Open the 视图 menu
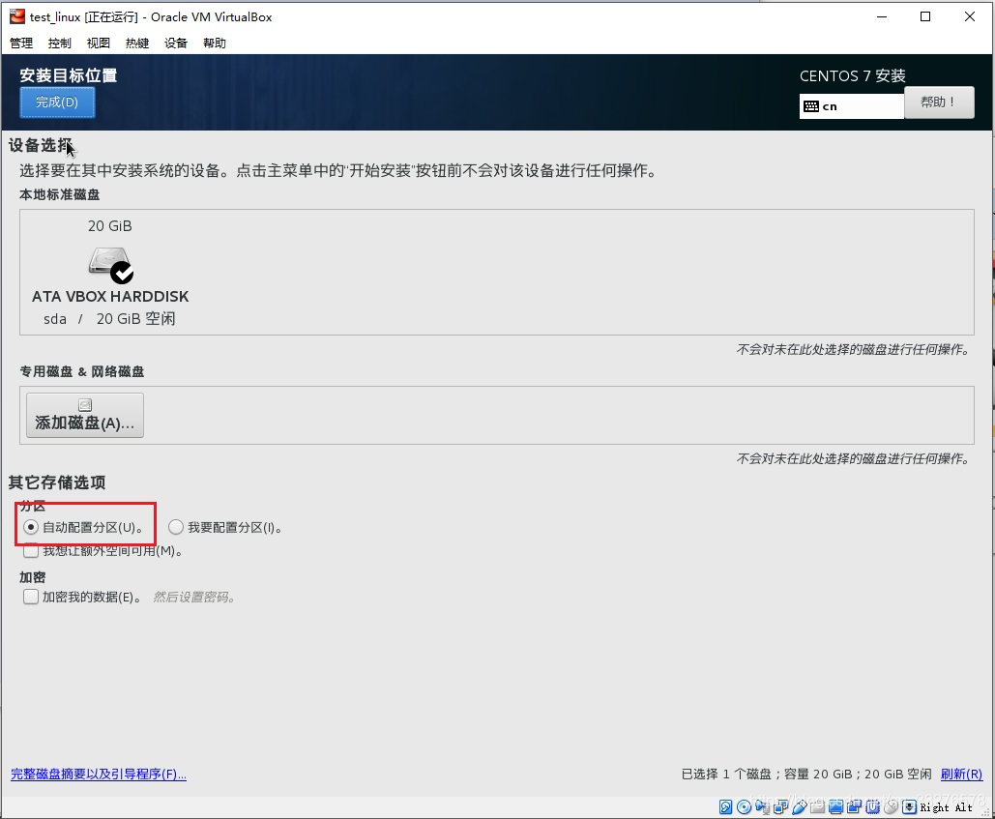 [99, 44]
